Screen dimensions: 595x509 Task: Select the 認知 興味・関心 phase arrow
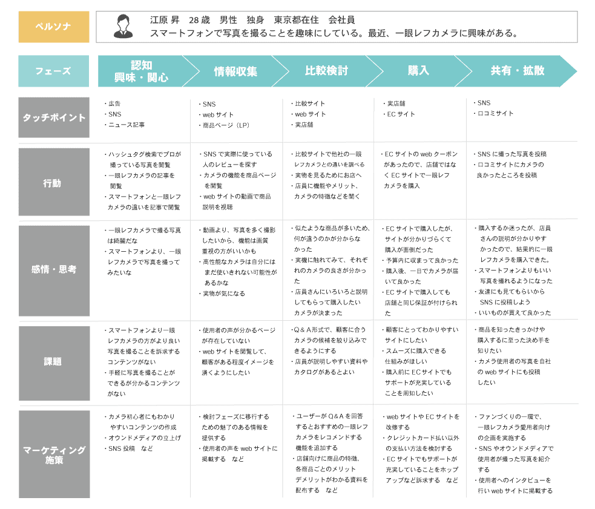coord(142,71)
